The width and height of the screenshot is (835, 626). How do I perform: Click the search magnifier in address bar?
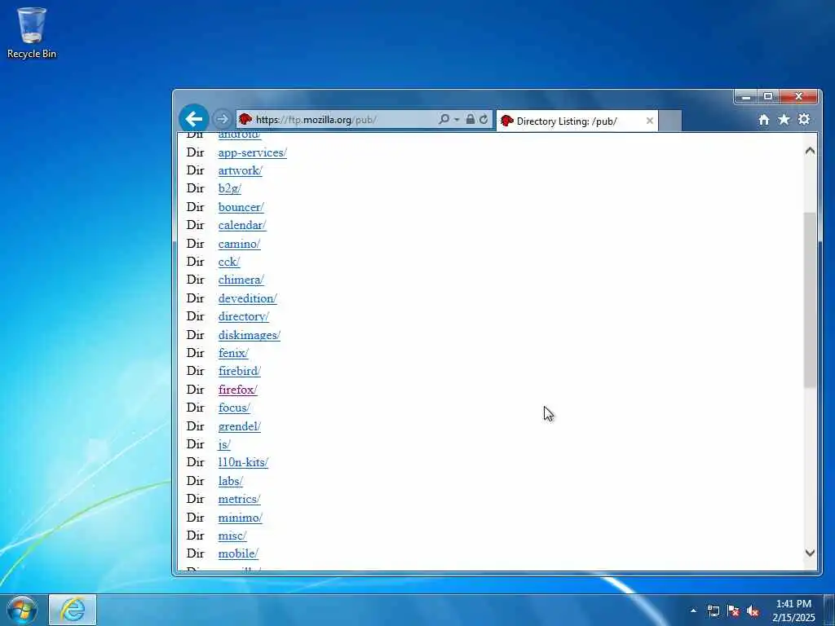444,119
